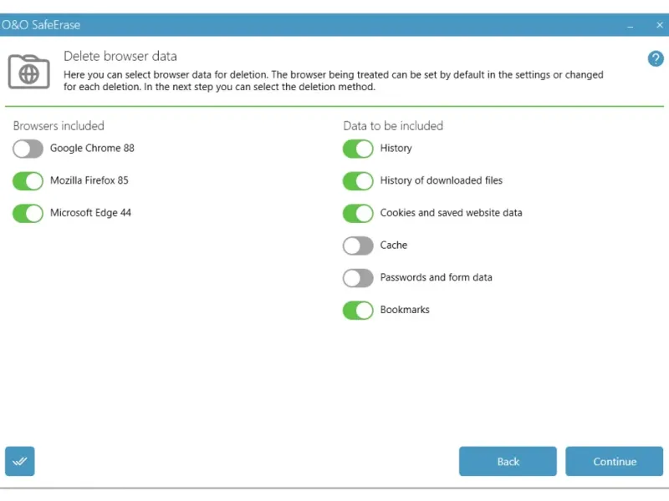The width and height of the screenshot is (669, 501).
Task: Go back with the Back button
Action: click(x=508, y=461)
